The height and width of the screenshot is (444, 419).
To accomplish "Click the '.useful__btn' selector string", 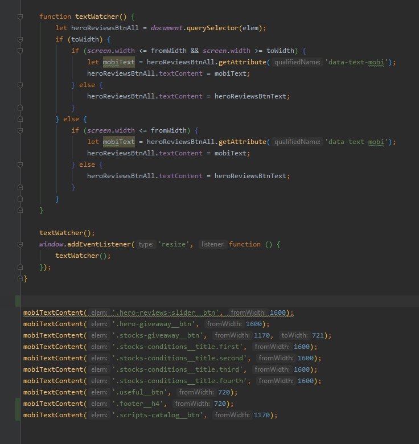I will click(x=139, y=392).
